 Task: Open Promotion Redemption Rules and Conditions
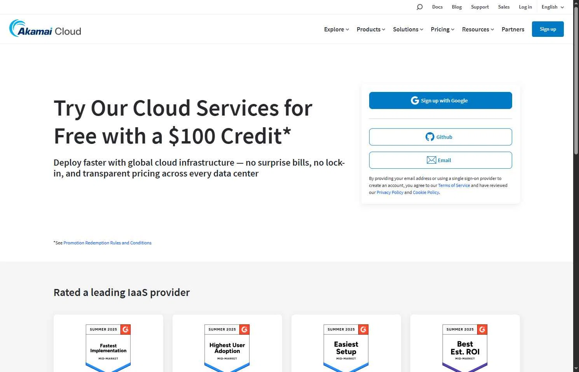107,243
